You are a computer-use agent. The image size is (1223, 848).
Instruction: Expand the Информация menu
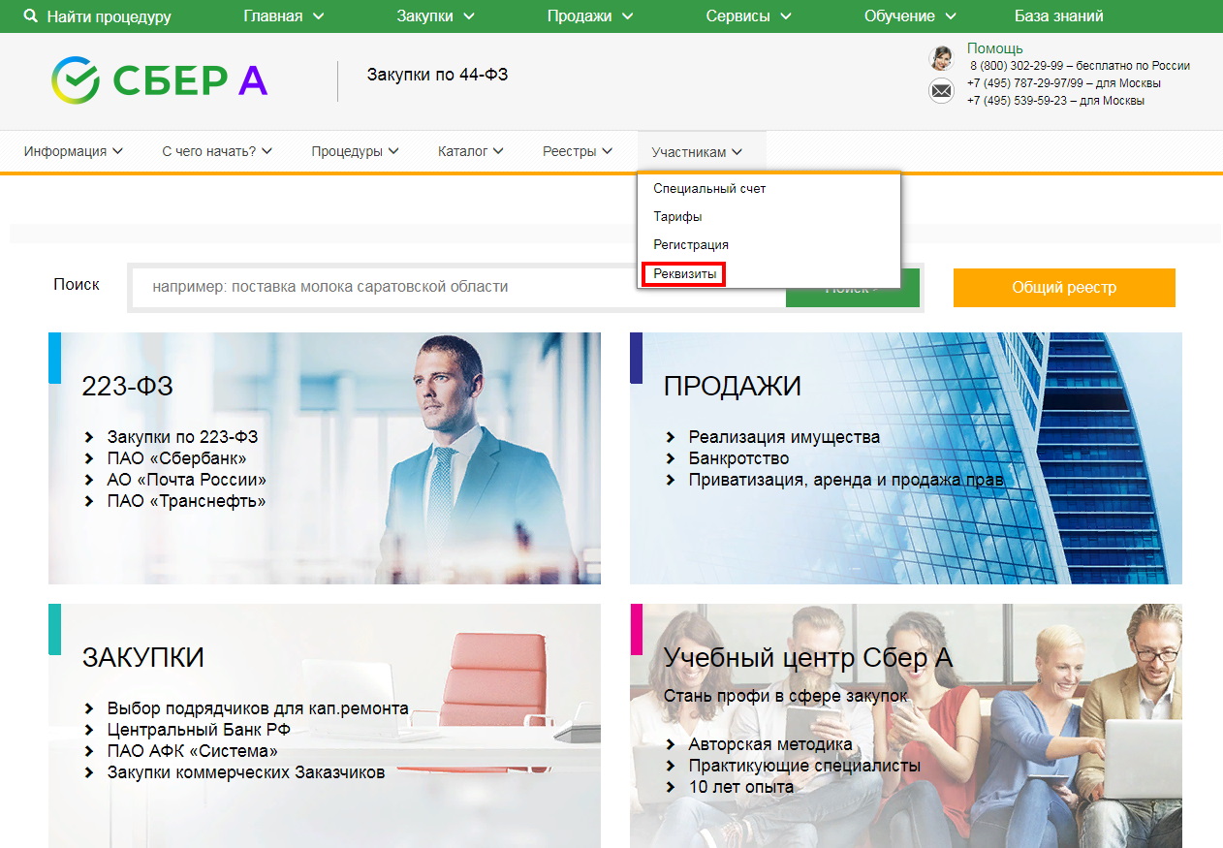click(x=74, y=151)
